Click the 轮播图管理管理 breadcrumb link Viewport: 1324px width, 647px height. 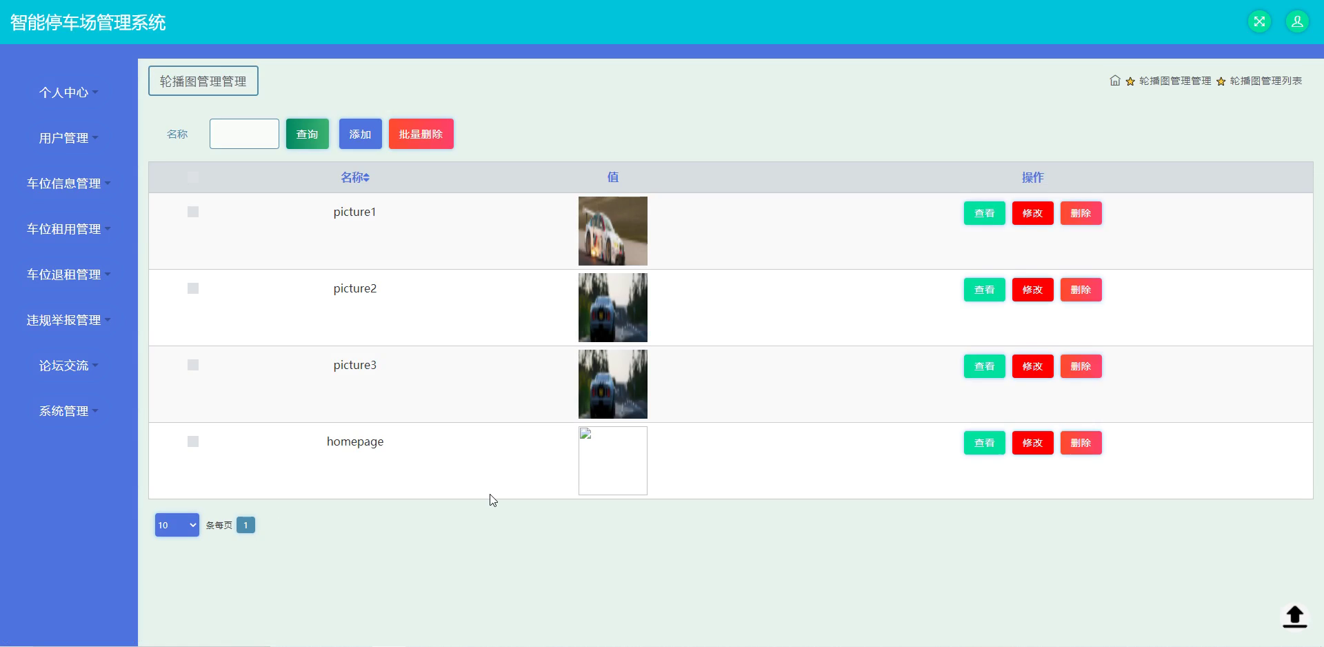click(1175, 81)
